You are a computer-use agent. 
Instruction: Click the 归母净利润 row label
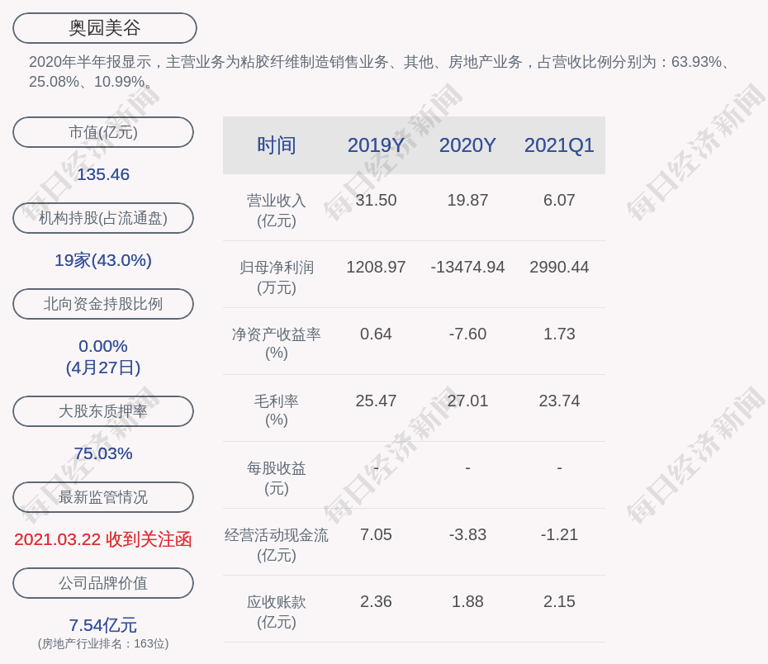[277, 277]
